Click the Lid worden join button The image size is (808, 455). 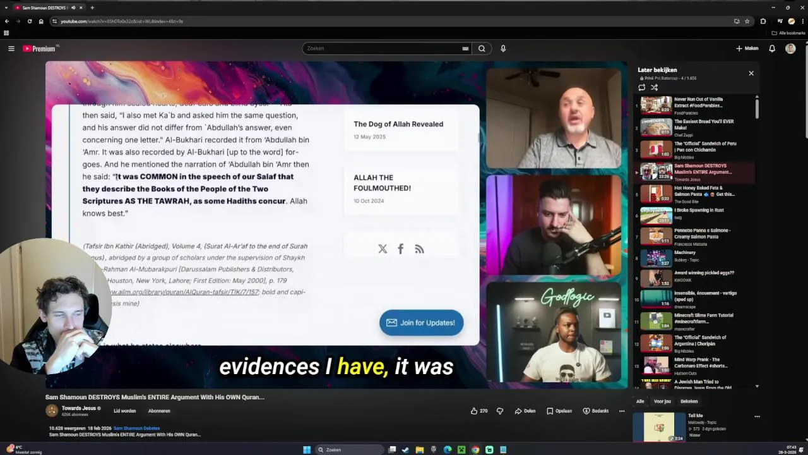124,411
